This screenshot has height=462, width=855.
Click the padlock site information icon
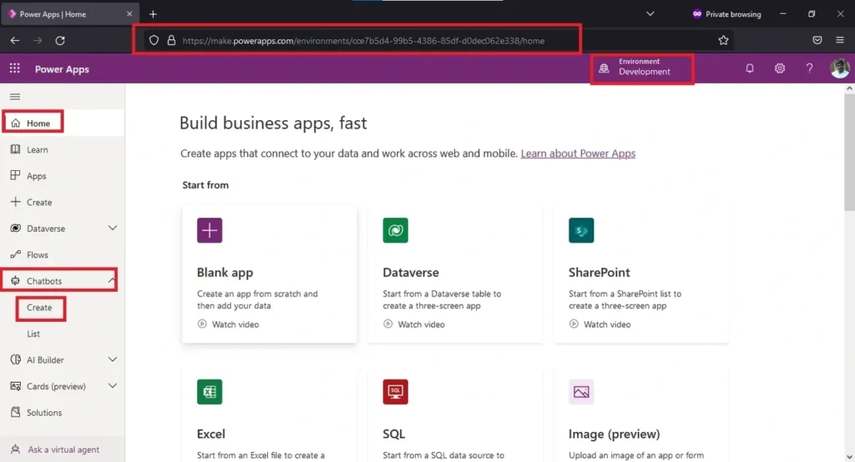tap(171, 40)
